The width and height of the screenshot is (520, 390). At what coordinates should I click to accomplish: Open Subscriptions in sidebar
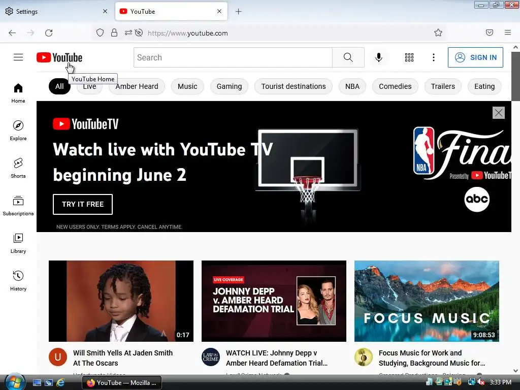tap(18, 206)
